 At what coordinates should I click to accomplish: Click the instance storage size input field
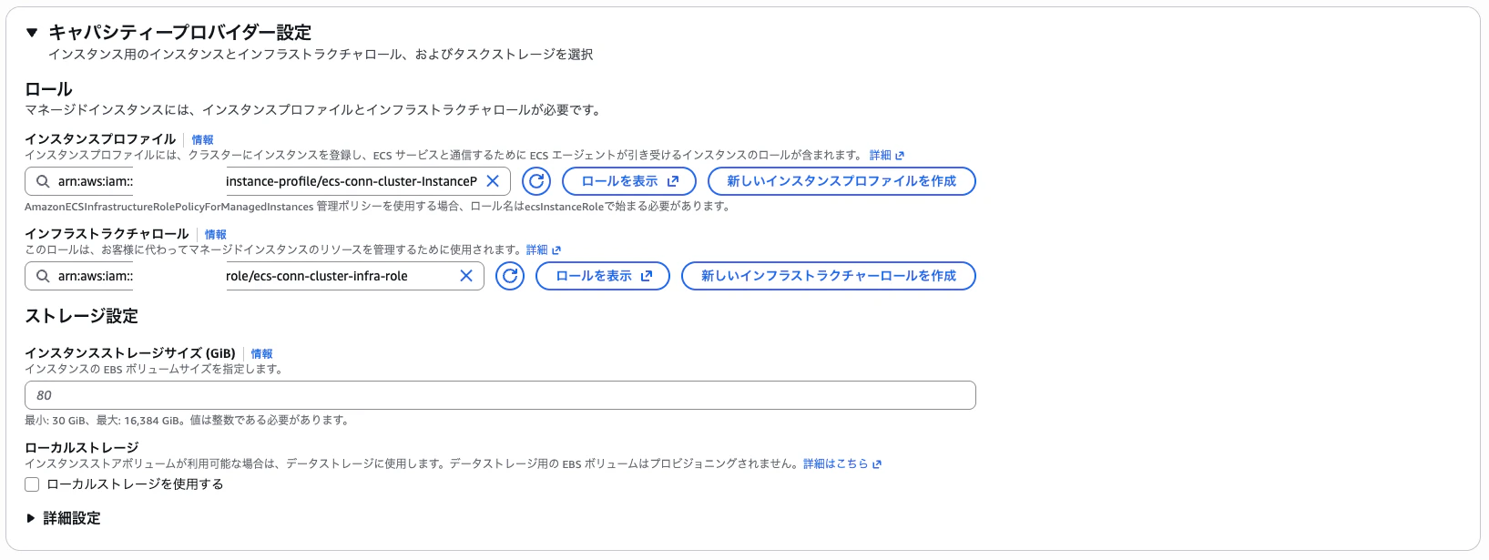(x=500, y=395)
